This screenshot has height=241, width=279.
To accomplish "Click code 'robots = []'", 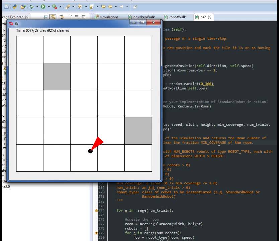I will click(136, 228).
